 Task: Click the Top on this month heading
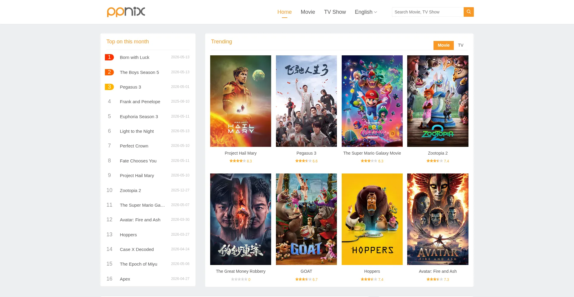127,42
